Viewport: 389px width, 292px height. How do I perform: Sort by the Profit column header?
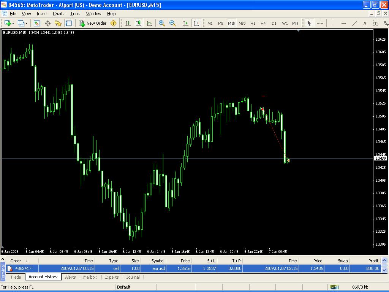365,261
